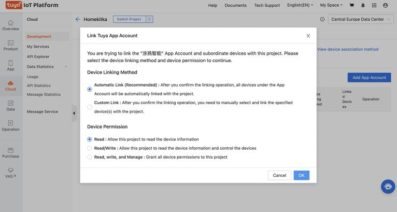Open the My Space dropdown
This screenshot has width=397, height=212.
pyautogui.click(x=331, y=5)
